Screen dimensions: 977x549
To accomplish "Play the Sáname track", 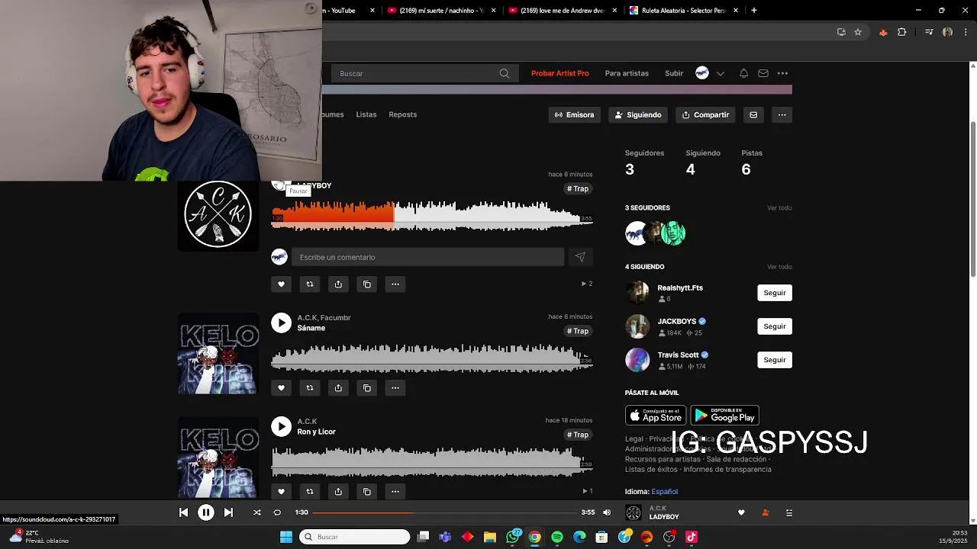I will click(x=282, y=323).
